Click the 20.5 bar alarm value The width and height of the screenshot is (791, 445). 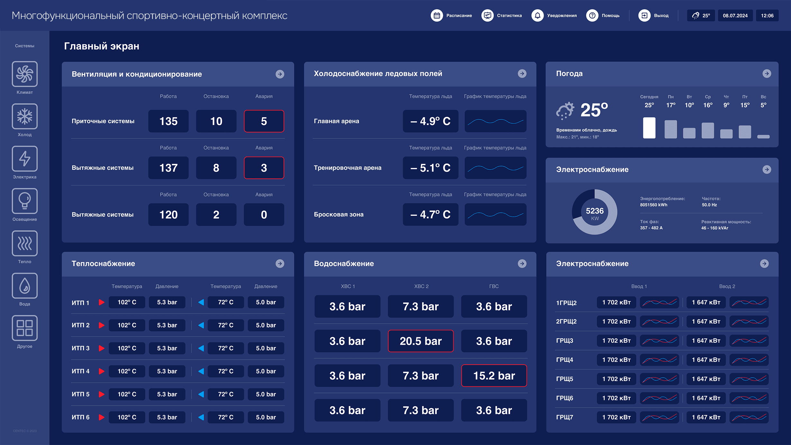pyautogui.click(x=421, y=341)
